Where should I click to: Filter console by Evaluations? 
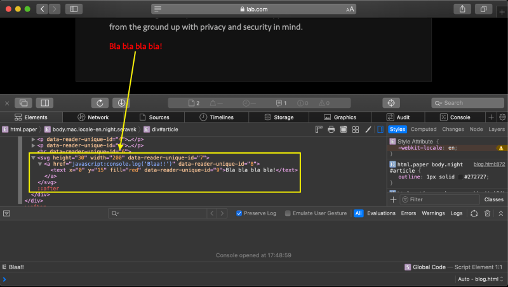coord(381,213)
